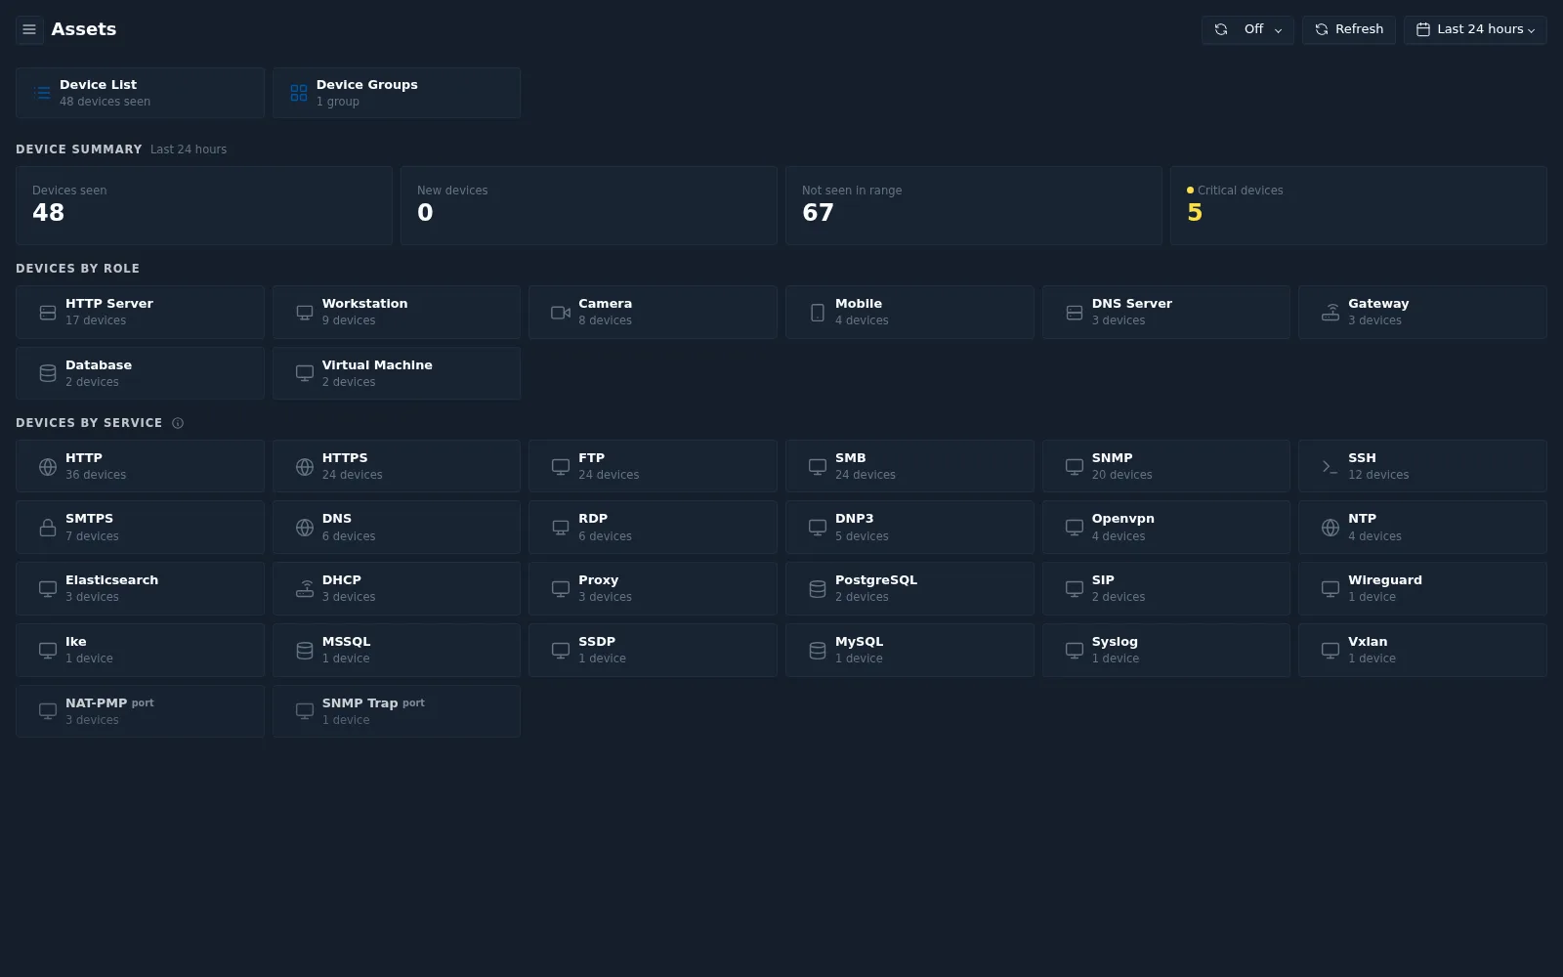Open the Vxlan service card
The height and width of the screenshot is (977, 1563).
point(1422,651)
